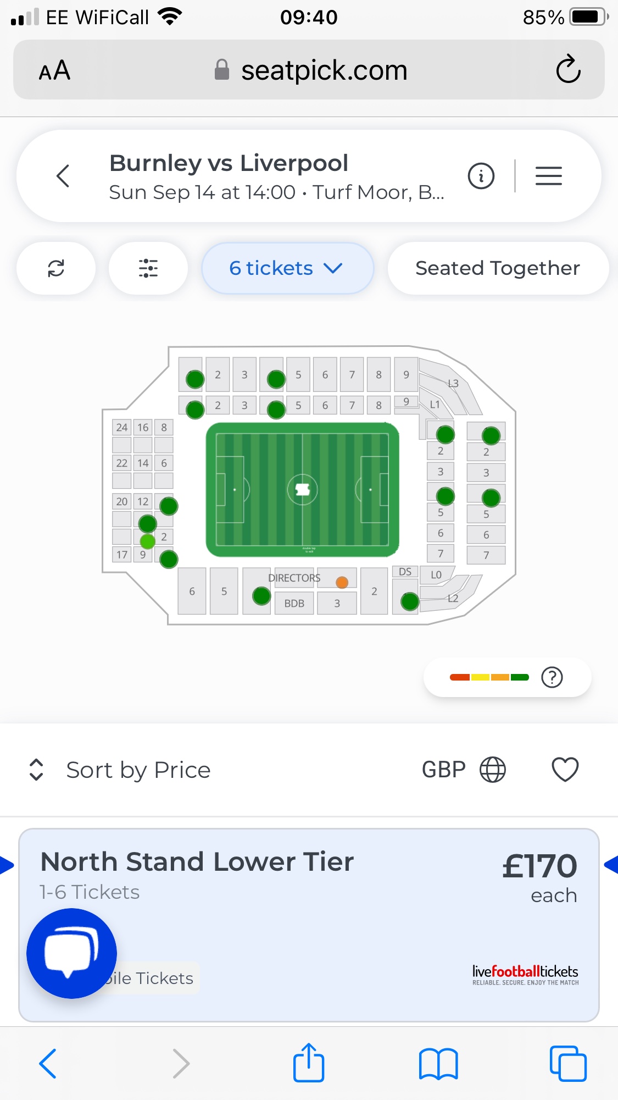Change the GBP currency selector
Image resolution: width=618 pixels, height=1100 pixels.
click(x=463, y=769)
